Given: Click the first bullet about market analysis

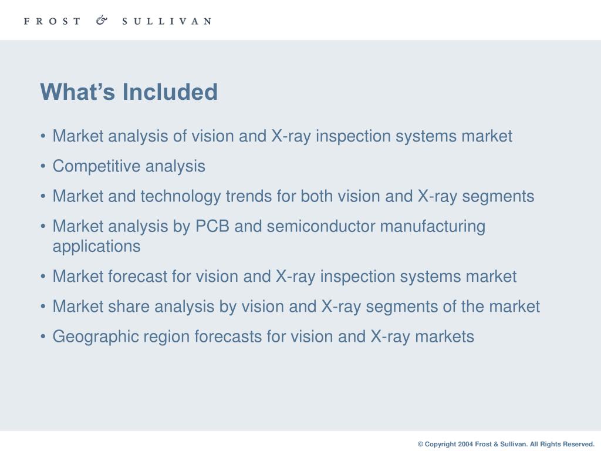Looking at the screenshot, I should tap(282, 136).
